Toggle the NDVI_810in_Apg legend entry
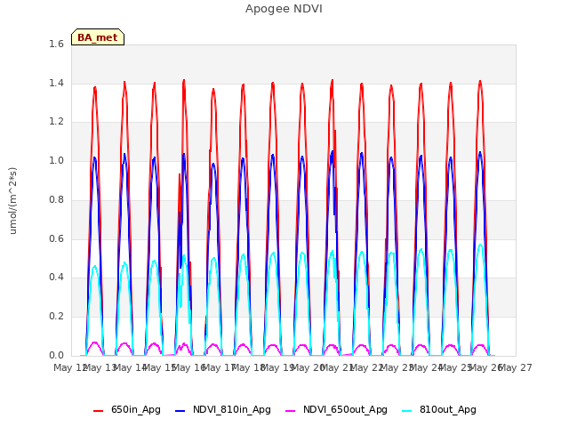Viewport: 569px width, 427px height. 223,410
